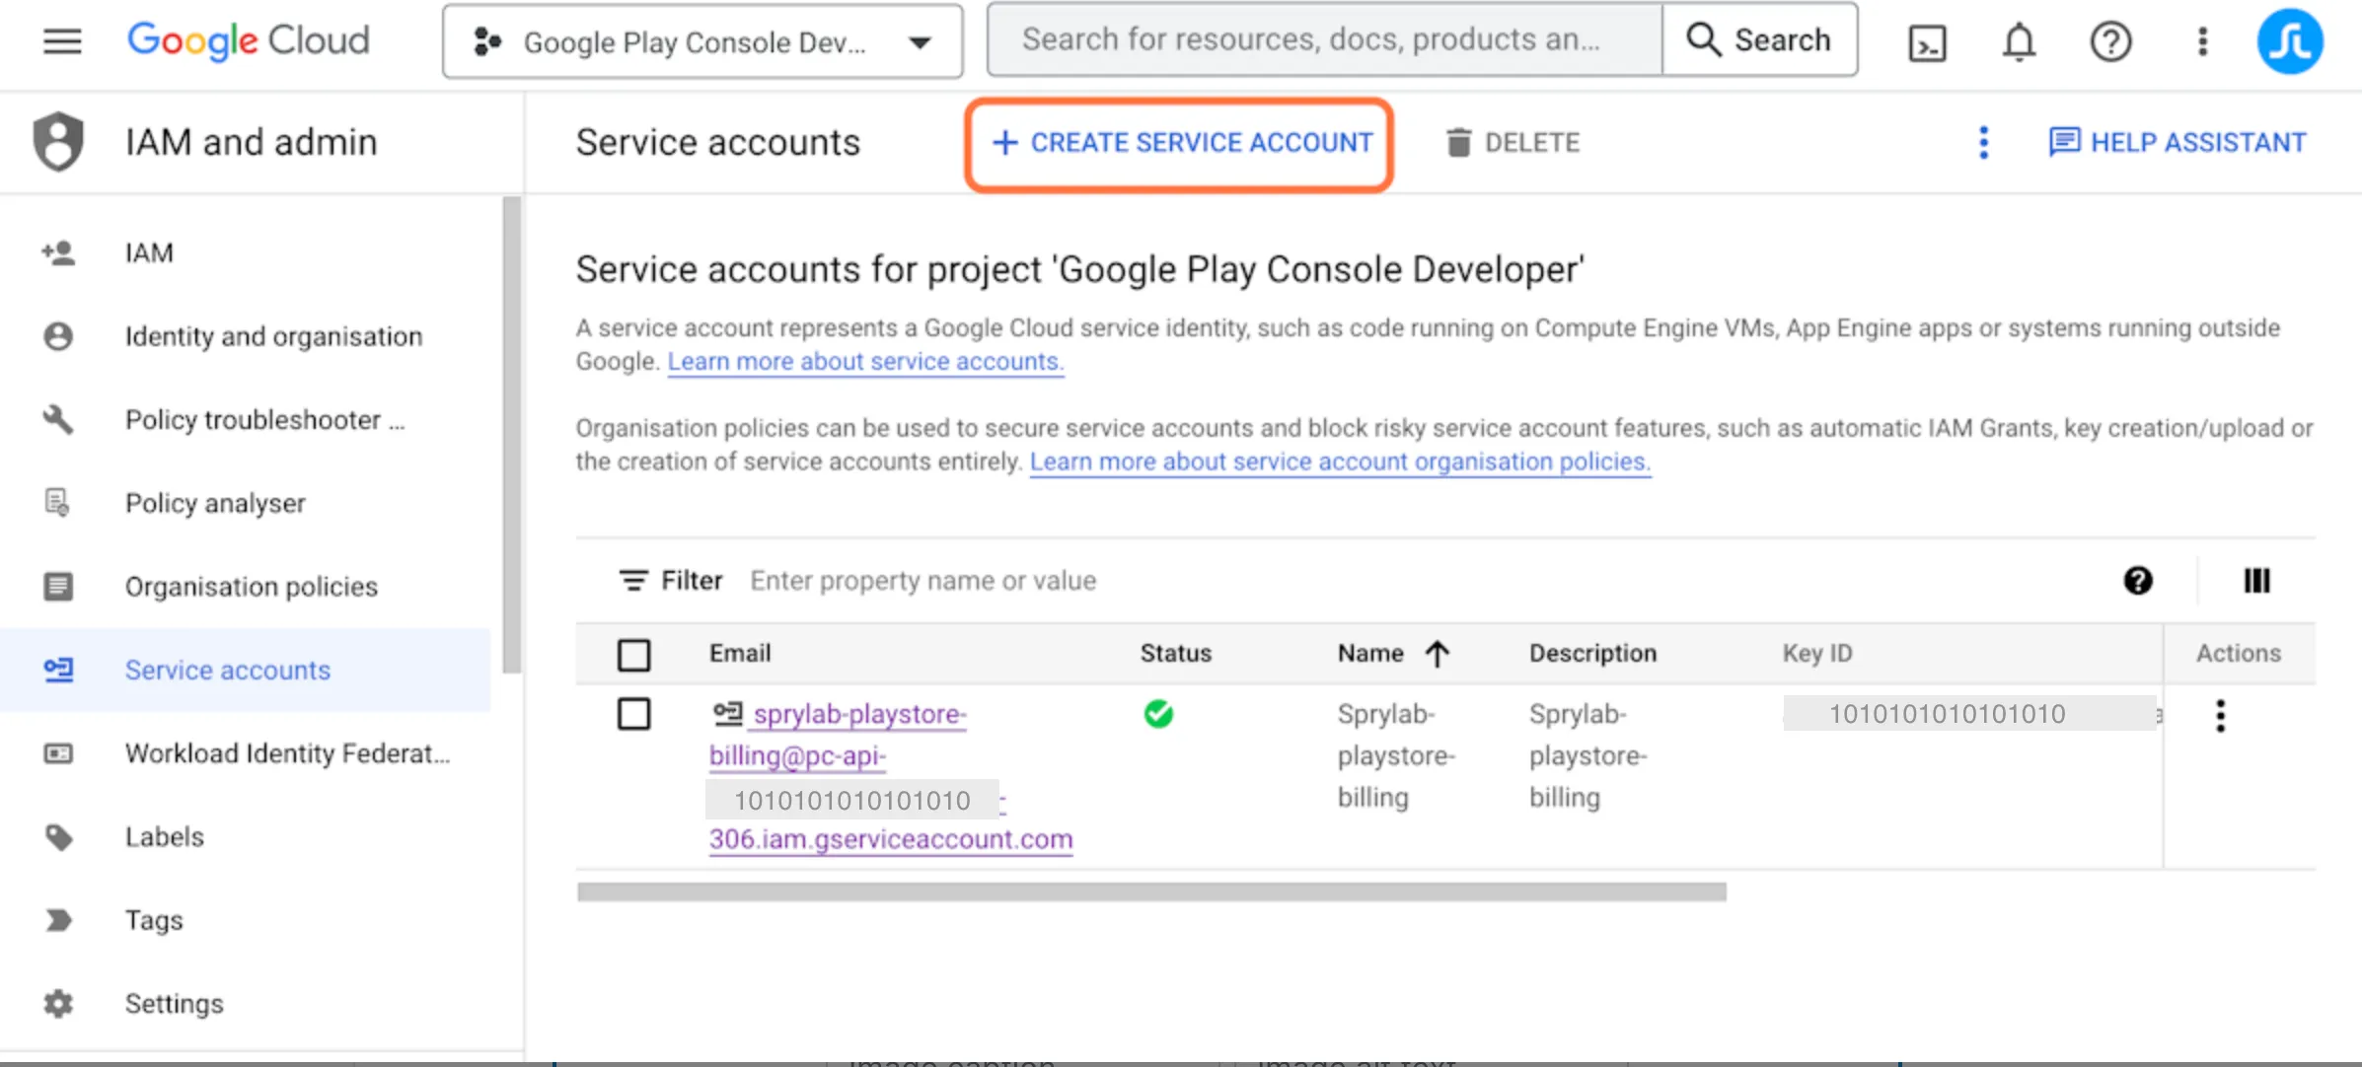This screenshot has width=2362, height=1067.
Task: Click the Google Cloud logo
Action: (249, 40)
